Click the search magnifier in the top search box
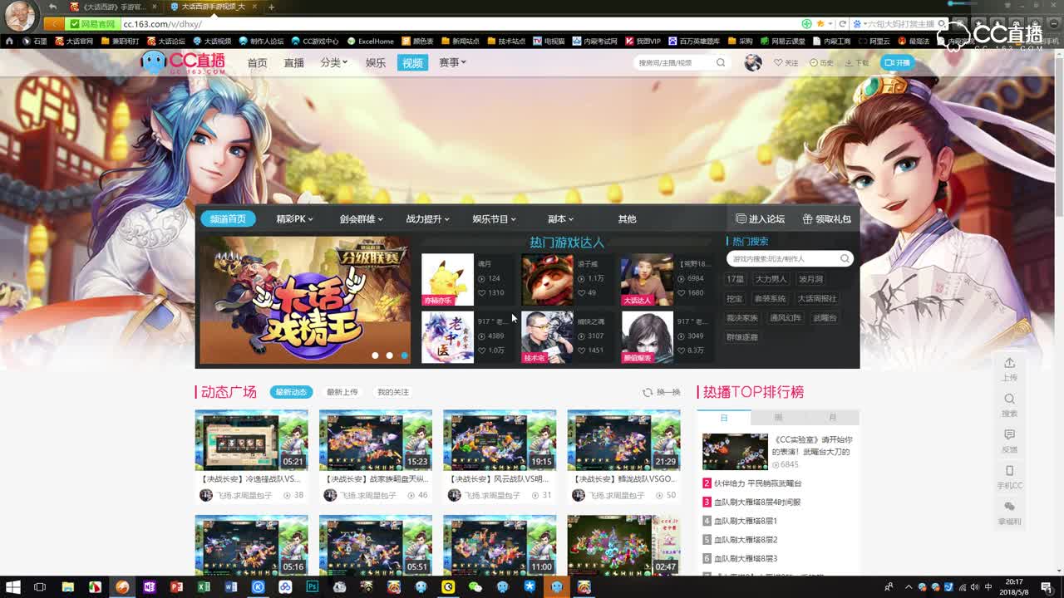 721,62
